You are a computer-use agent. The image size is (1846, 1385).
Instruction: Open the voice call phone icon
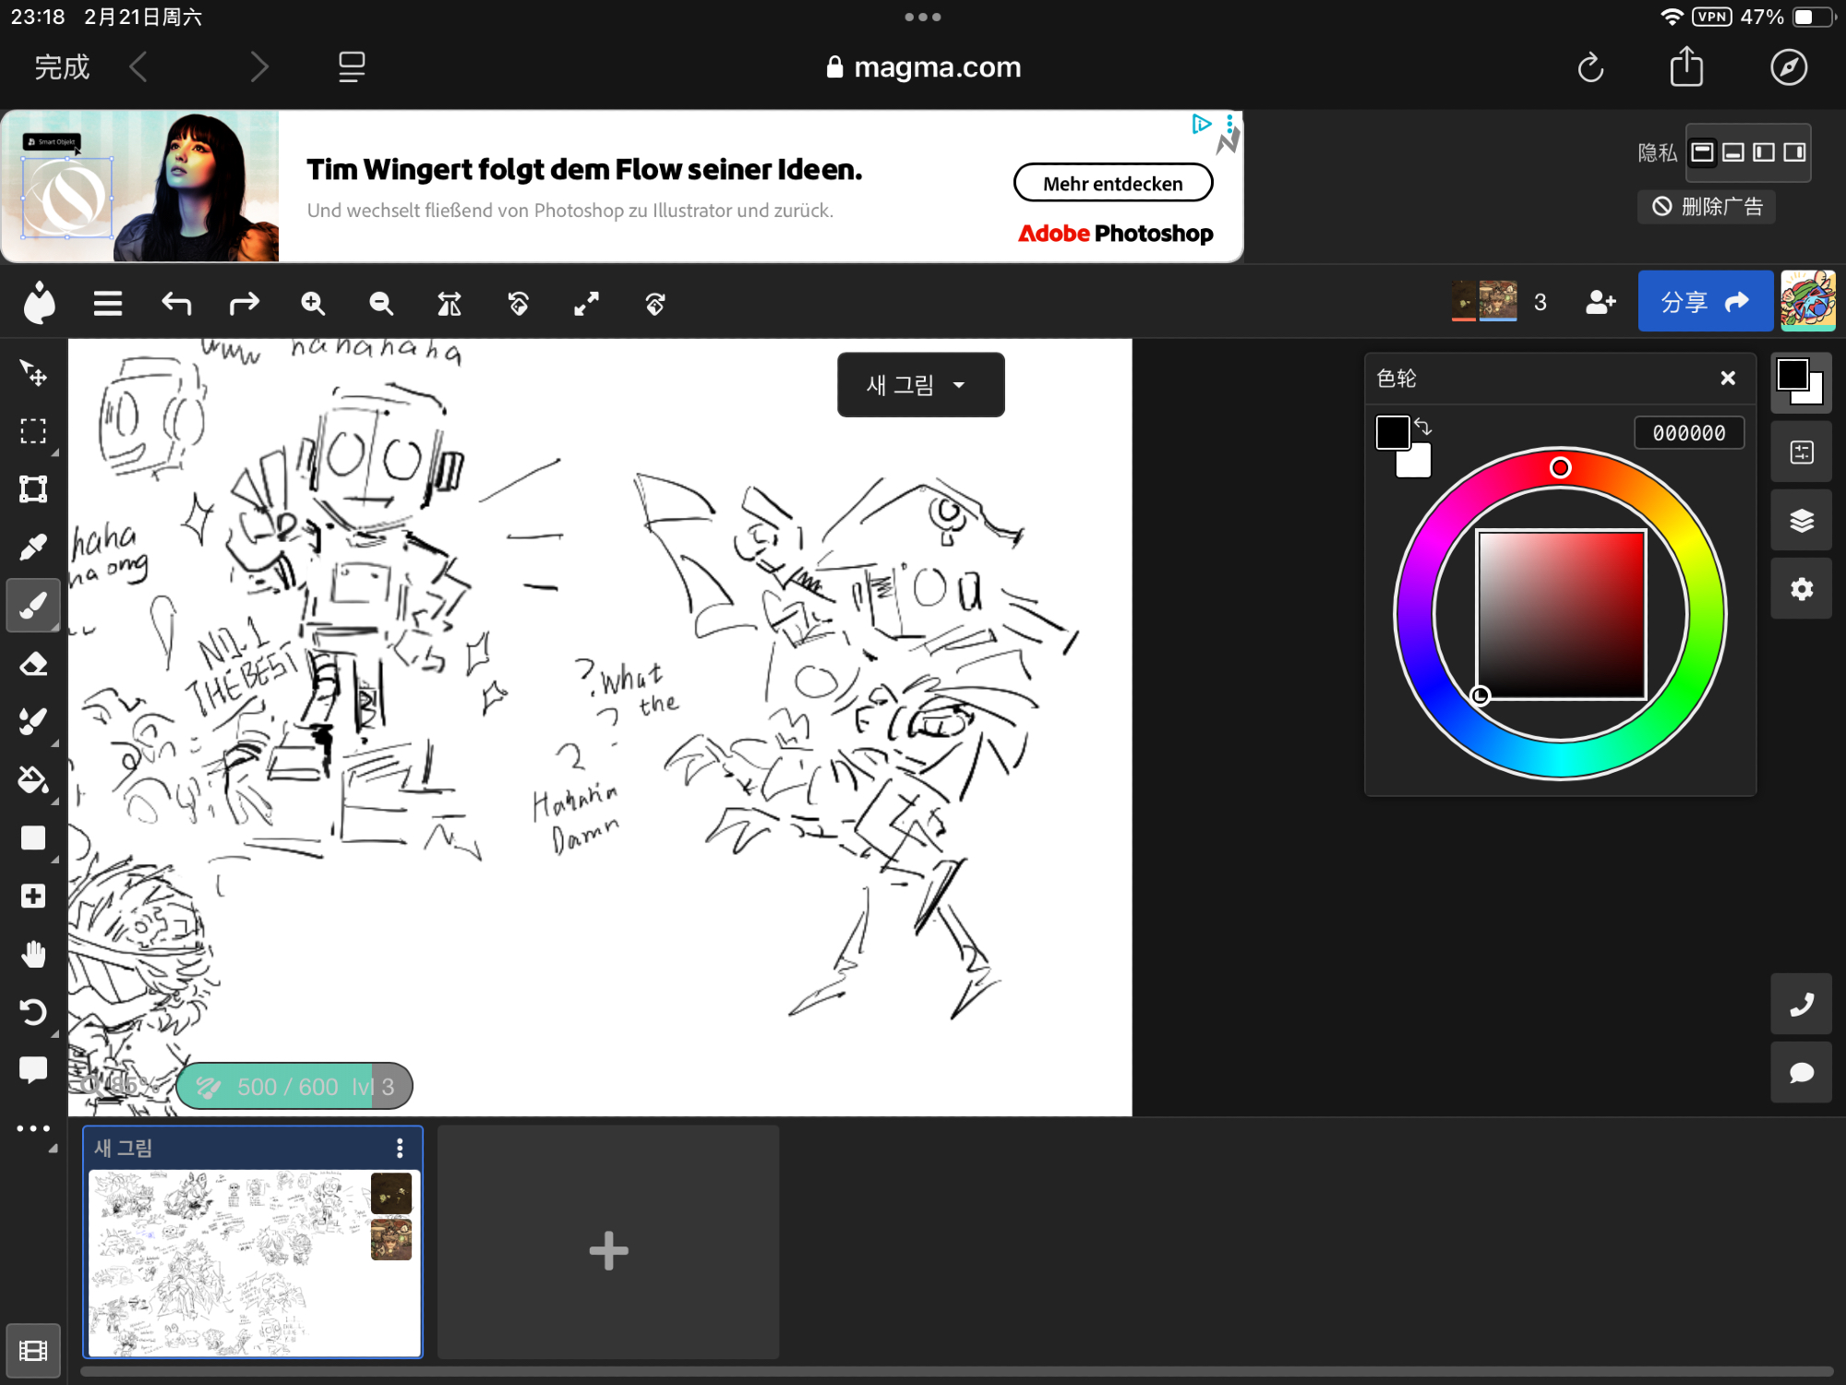[x=1801, y=1004]
